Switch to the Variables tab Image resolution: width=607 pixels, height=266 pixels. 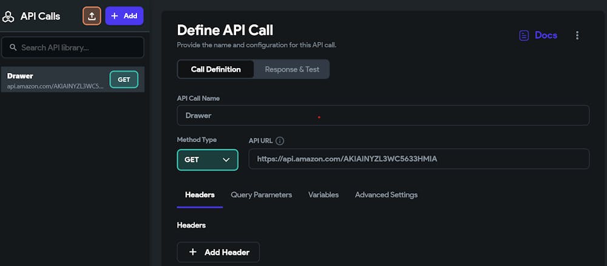tap(324, 195)
